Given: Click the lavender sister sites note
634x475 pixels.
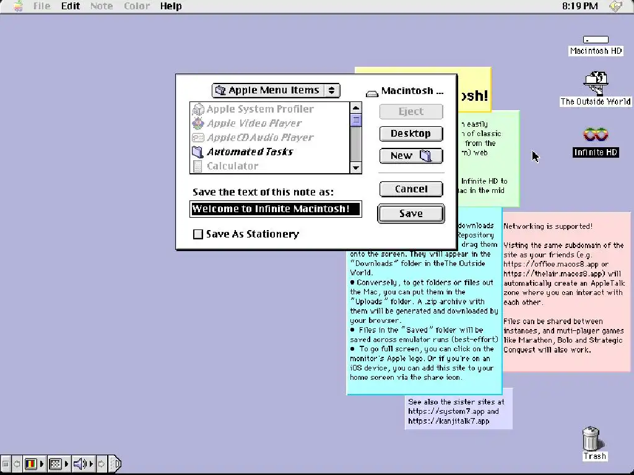Looking at the screenshot, I should [459, 411].
